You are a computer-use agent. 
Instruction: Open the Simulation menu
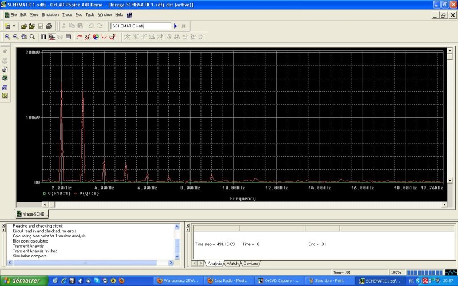(x=50, y=15)
